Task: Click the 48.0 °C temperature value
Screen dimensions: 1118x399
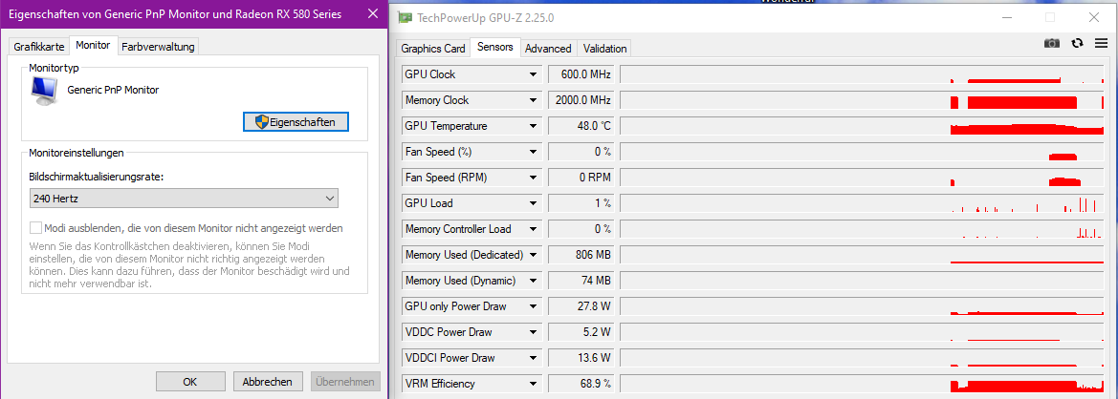Action: pyautogui.click(x=581, y=126)
